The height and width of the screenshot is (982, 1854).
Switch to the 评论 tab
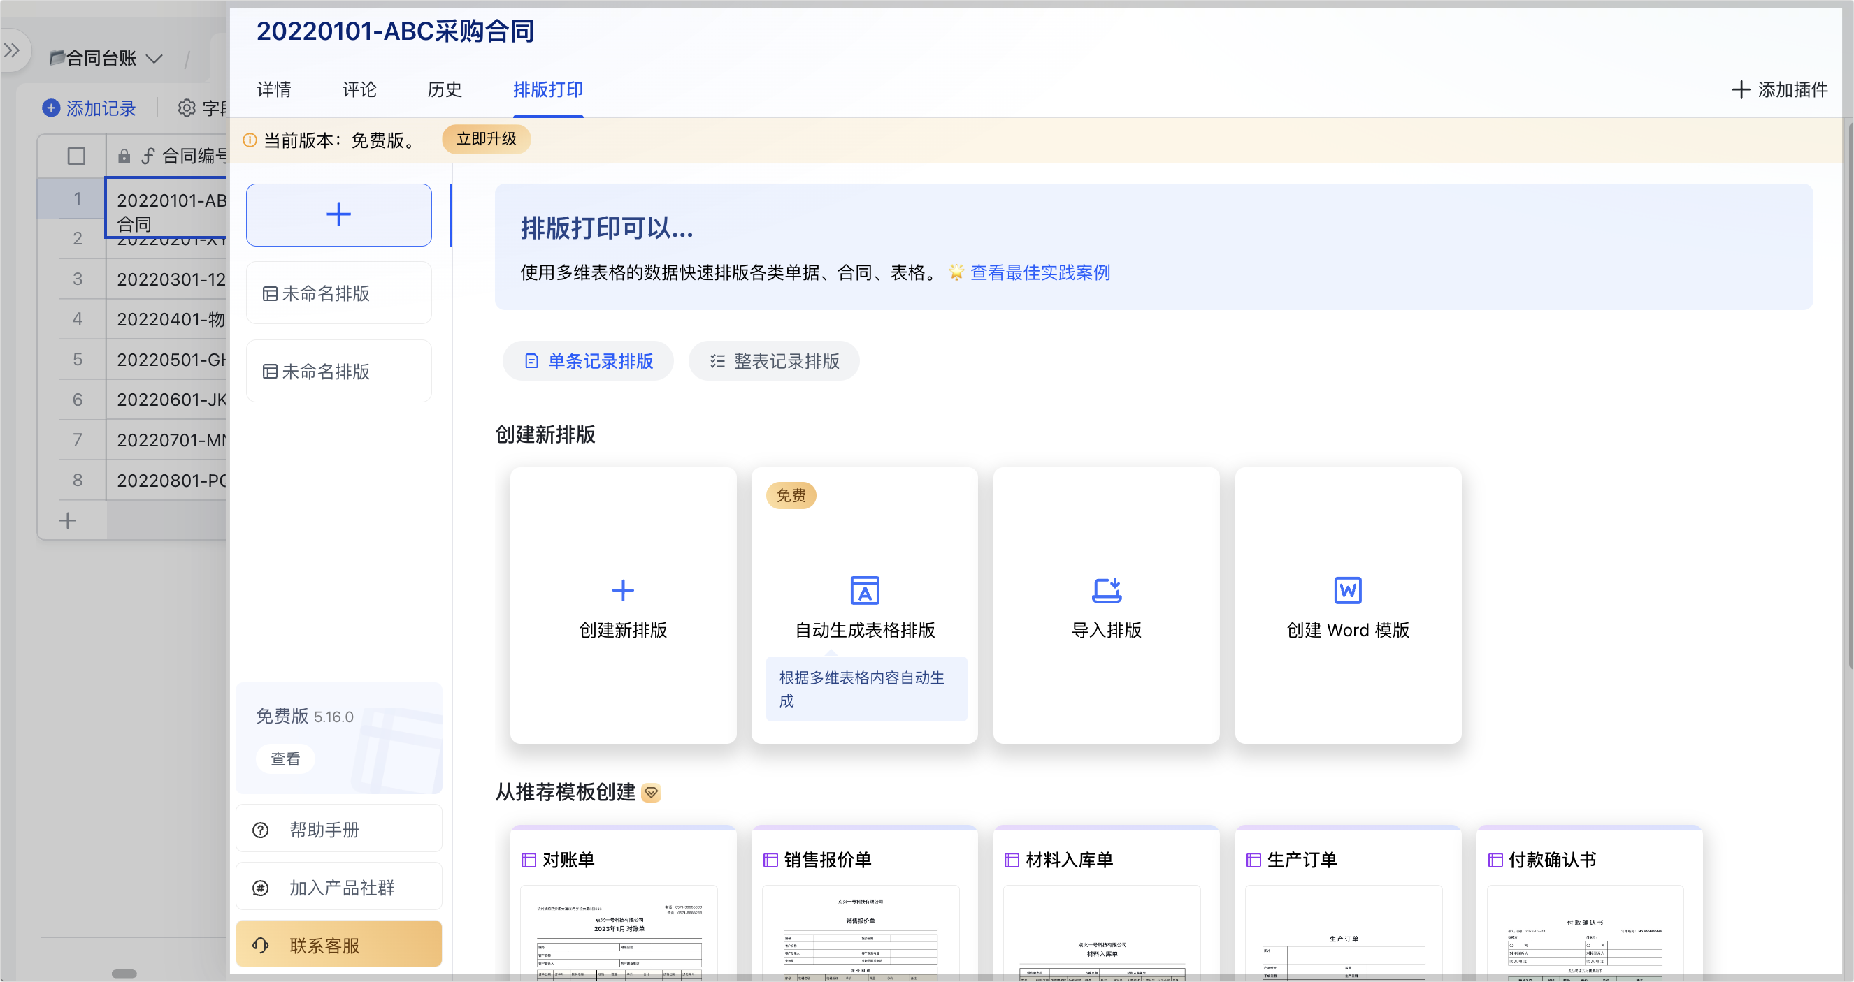click(359, 89)
